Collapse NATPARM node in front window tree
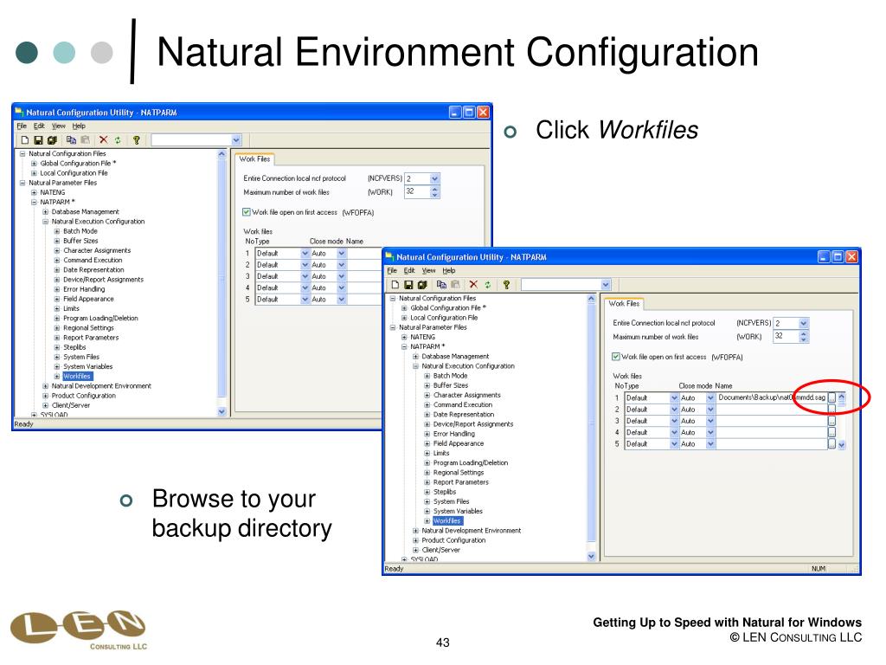Viewport: 886px width, 665px height. 404,346
